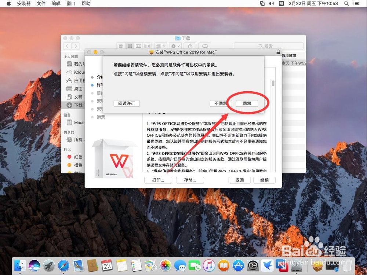Click the 不同意 button to cancel the install
The image size is (367, 275).
click(x=221, y=103)
